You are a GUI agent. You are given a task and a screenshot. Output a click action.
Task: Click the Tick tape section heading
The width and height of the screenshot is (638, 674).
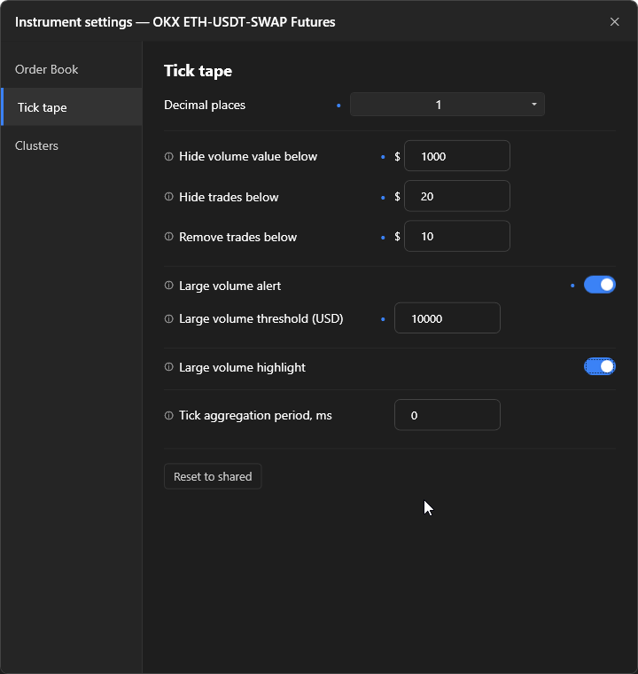tap(198, 71)
